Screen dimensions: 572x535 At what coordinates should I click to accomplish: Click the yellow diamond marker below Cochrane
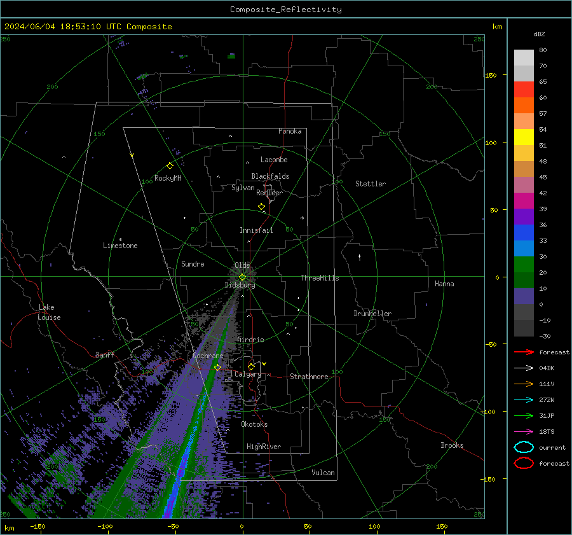(217, 367)
